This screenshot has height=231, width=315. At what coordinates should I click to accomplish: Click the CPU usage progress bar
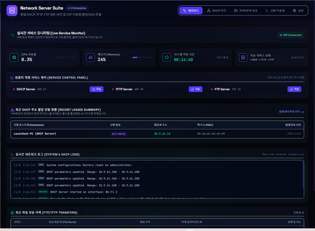click(x=66, y=57)
